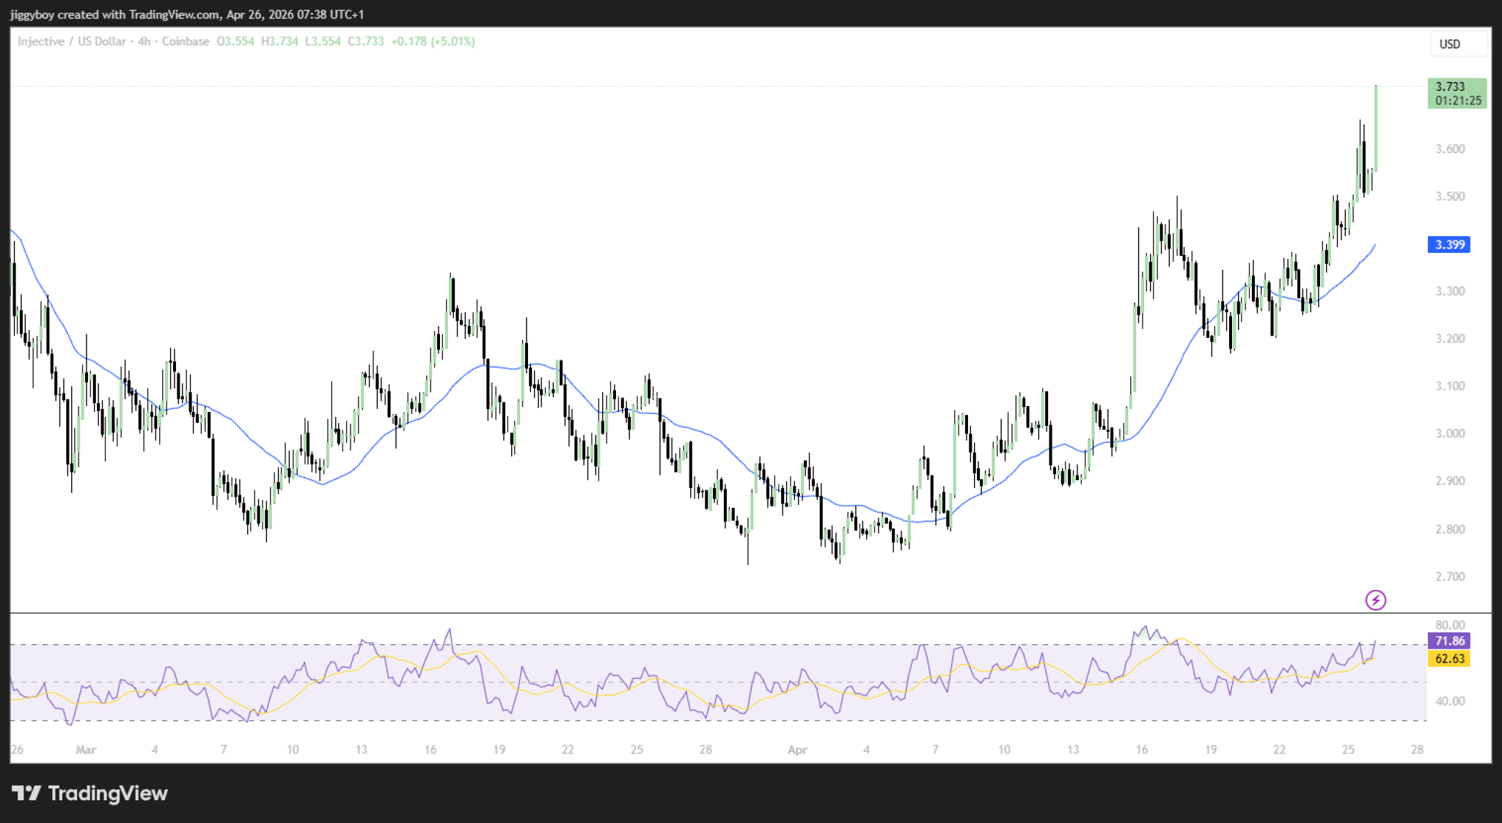Image resolution: width=1502 pixels, height=823 pixels.
Task: Click the Apr label on the time axis
Action: [x=797, y=750]
